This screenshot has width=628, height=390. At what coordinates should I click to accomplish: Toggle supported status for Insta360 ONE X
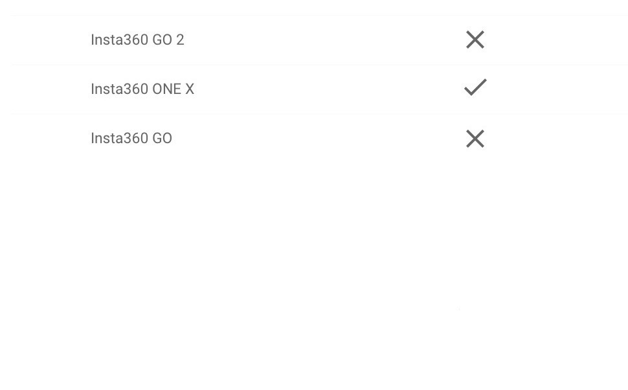coord(475,87)
